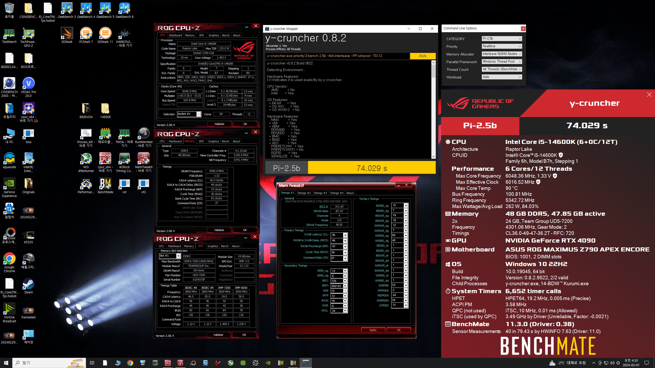655x368 pixels.
Task: Open VEGAS Pro 20.0 desktop icon
Action: [28, 87]
